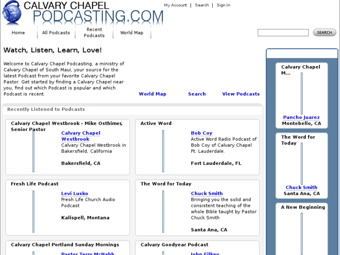Open the All Podcasts tab
Image resolution: width=340 pixels, height=255 pixels.
click(x=56, y=33)
